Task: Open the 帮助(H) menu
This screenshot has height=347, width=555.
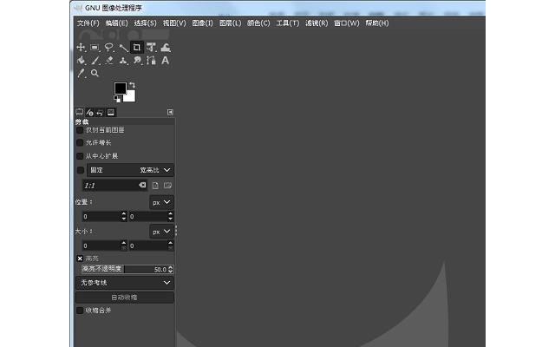Action: (x=377, y=23)
